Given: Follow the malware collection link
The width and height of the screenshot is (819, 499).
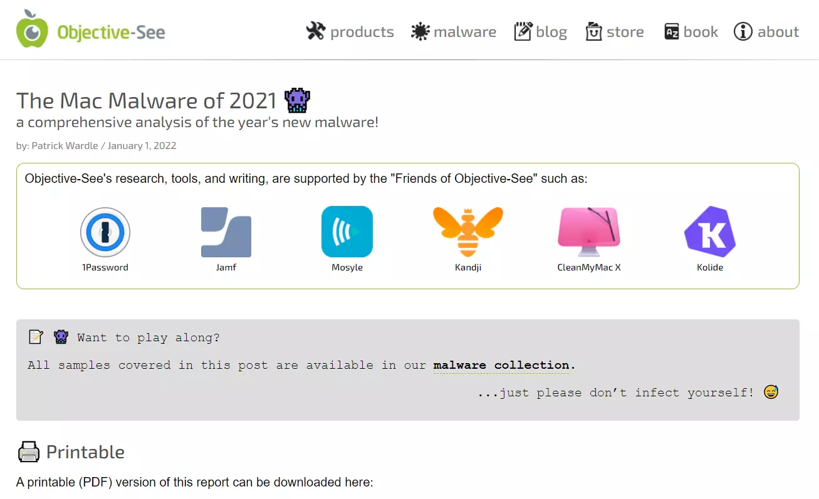Looking at the screenshot, I should coord(501,365).
